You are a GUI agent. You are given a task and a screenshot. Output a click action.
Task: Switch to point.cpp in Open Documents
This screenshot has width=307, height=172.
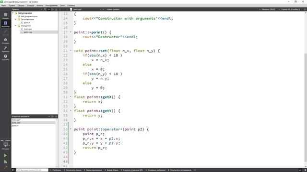click(16, 123)
